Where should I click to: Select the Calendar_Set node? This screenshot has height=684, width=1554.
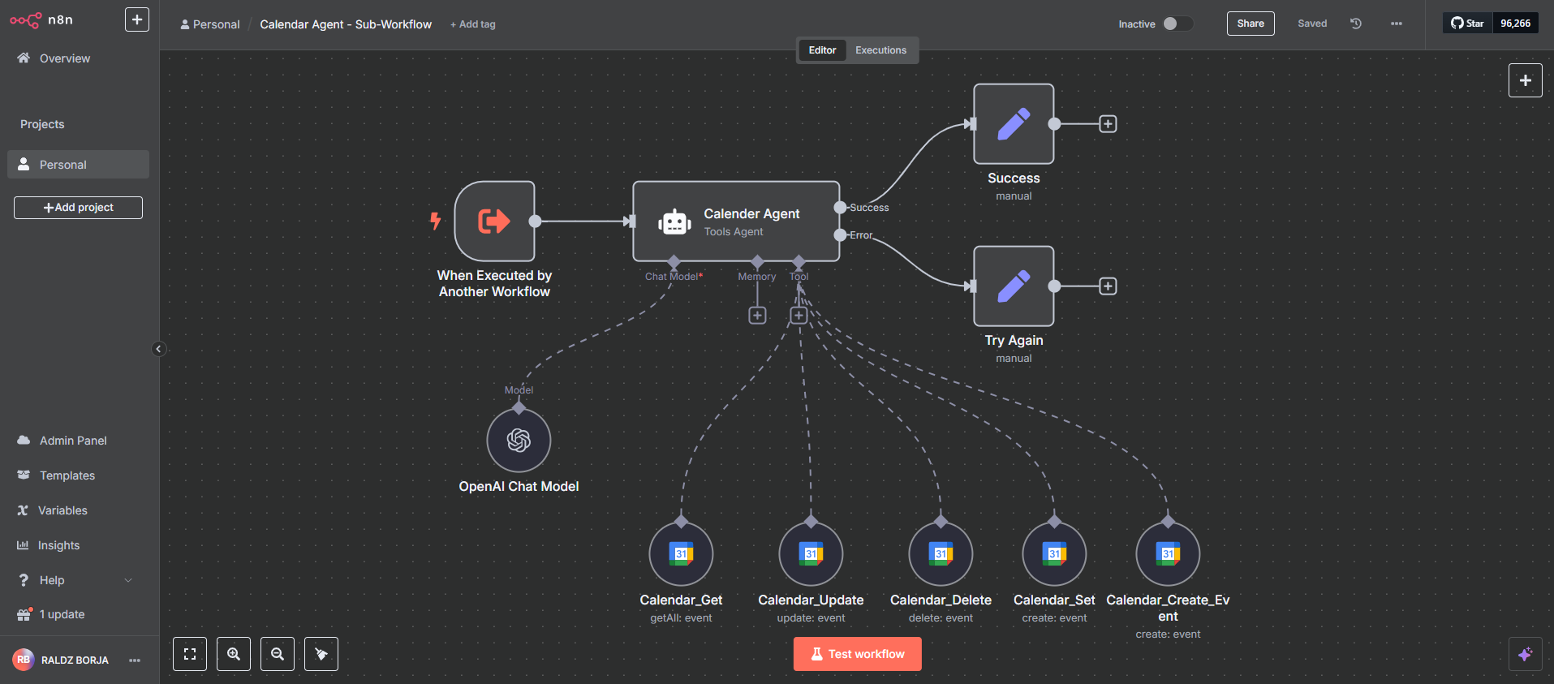(x=1054, y=554)
